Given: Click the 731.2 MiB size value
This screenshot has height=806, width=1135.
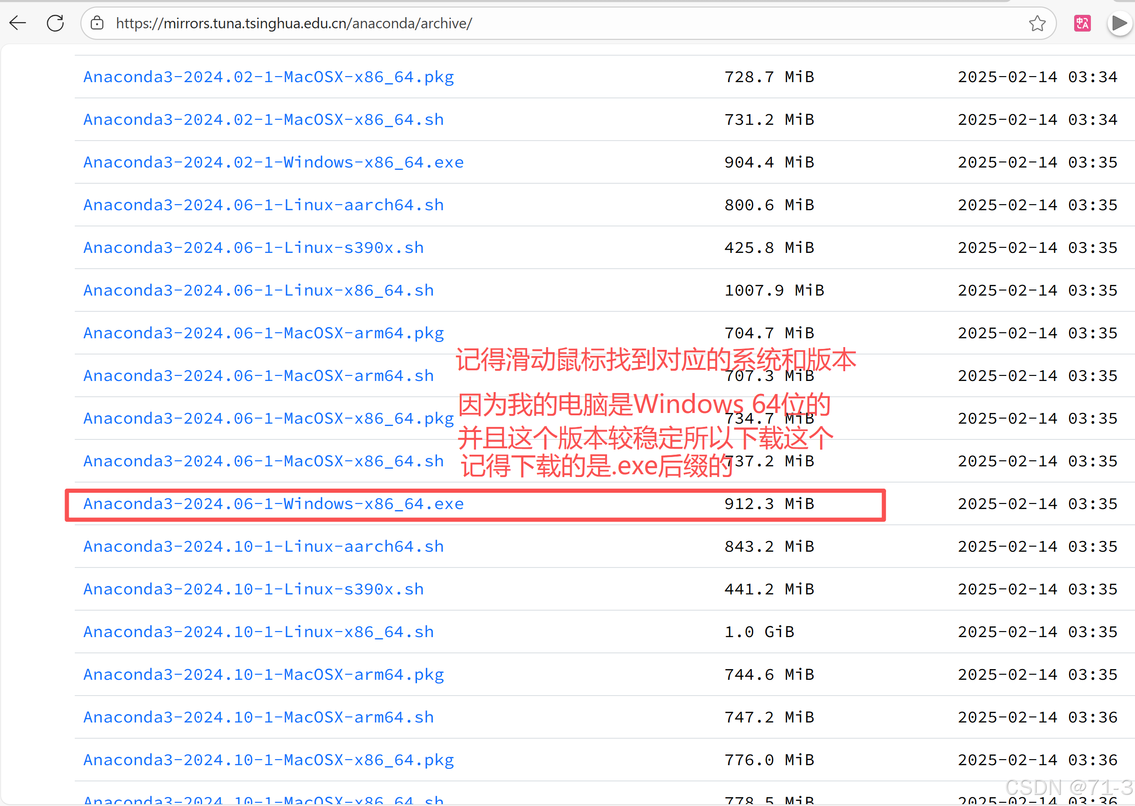Looking at the screenshot, I should coord(770,120).
